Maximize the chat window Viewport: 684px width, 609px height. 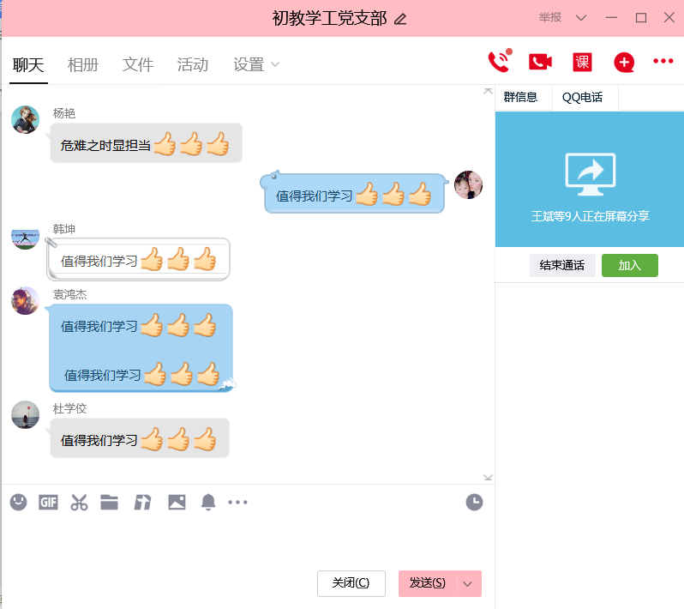(x=641, y=18)
